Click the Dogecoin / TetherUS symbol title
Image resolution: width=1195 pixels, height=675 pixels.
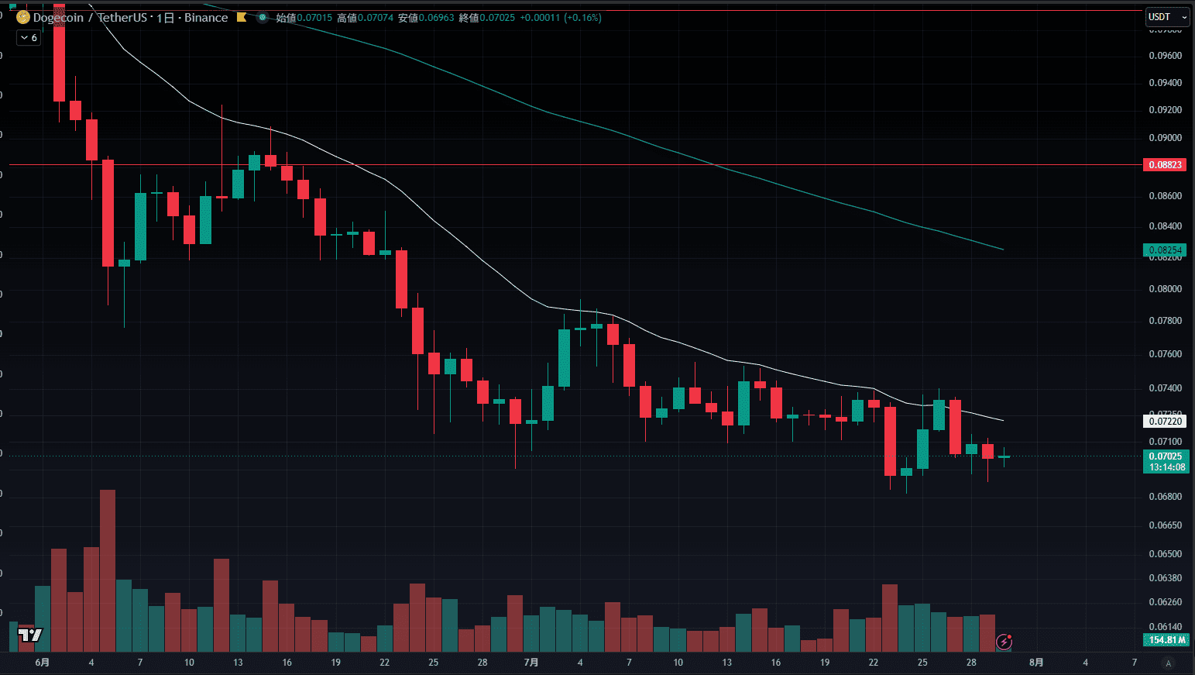pyautogui.click(x=89, y=17)
